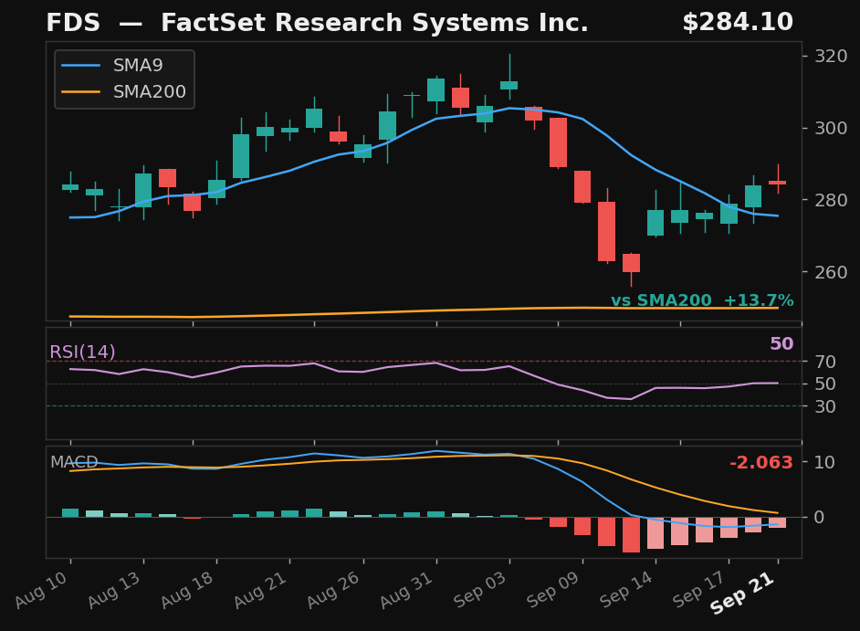Image resolution: width=860 pixels, height=631 pixels.
Task: Click the MACD value -2.063
Action: (761, 463)
